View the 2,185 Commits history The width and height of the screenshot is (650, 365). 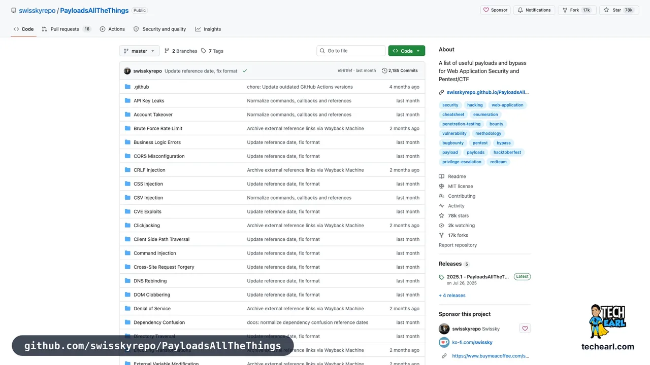point(400,71)
